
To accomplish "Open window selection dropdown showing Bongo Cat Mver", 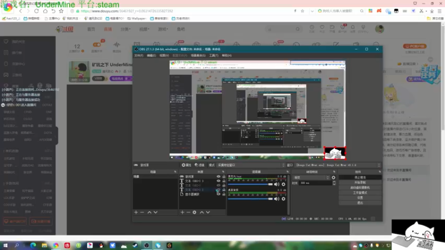I will (x=338, y=165).
